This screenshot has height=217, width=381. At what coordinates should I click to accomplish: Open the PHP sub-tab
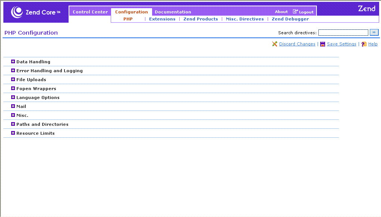tap(128, 19)
